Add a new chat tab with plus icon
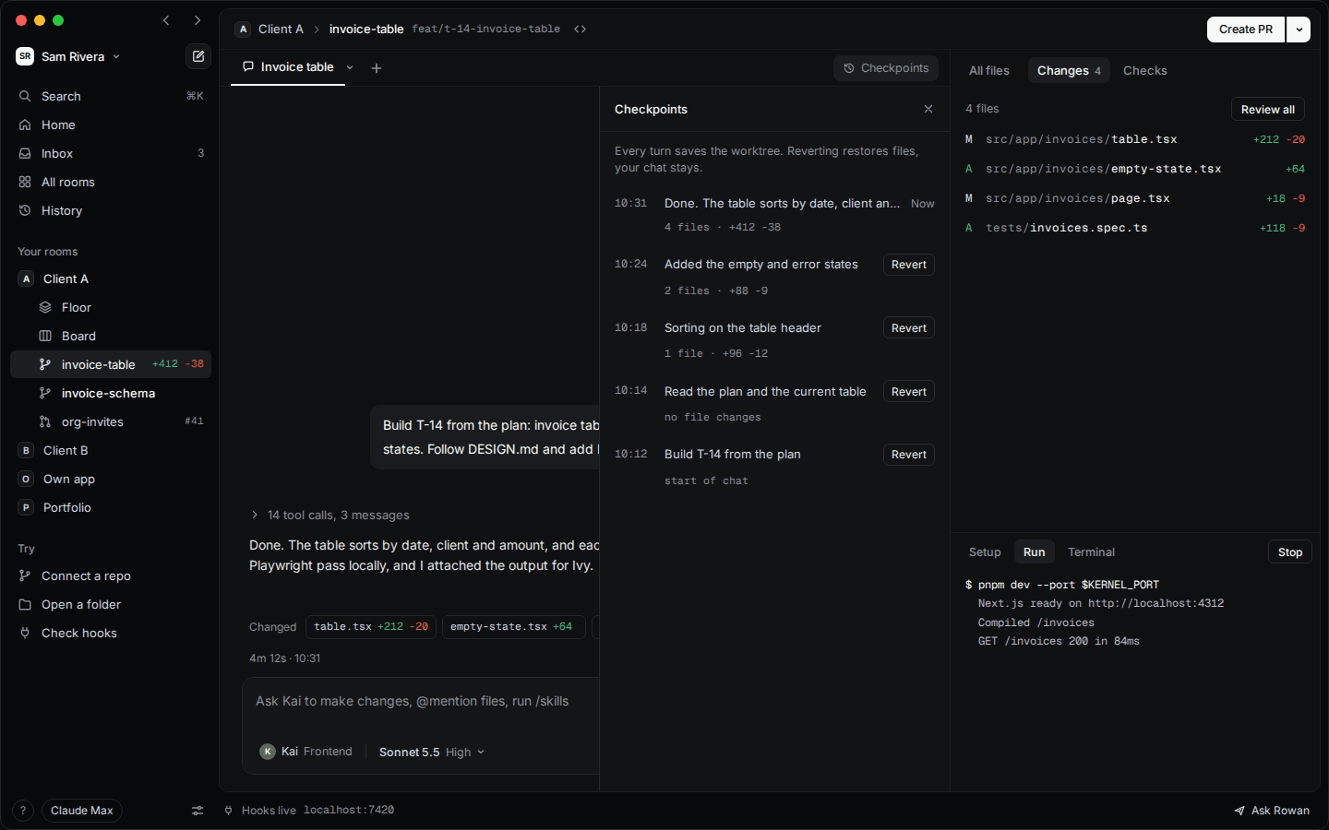This screenshot has height=830, width=1329. coord(377,67)
